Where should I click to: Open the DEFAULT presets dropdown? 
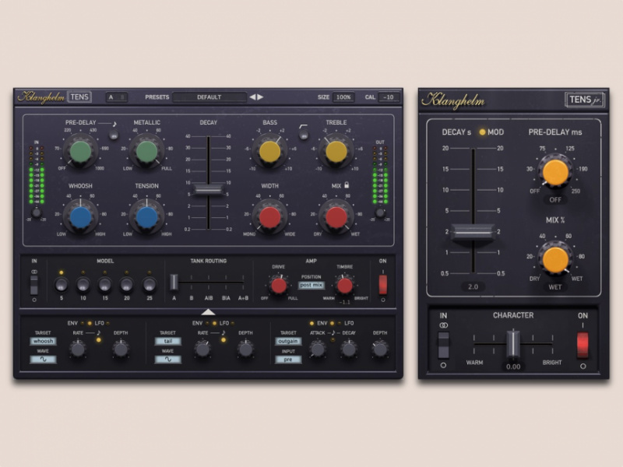(x=209, y=97)
